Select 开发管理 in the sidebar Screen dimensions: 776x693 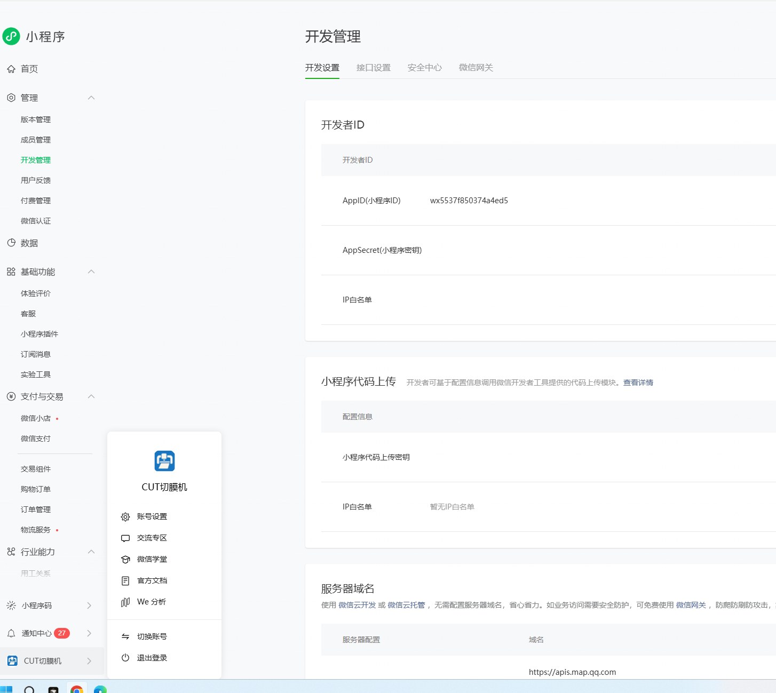point(36,160)
